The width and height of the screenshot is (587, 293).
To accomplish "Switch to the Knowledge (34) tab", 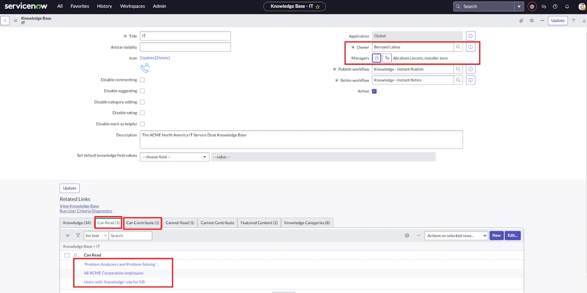I will (77, 223).
